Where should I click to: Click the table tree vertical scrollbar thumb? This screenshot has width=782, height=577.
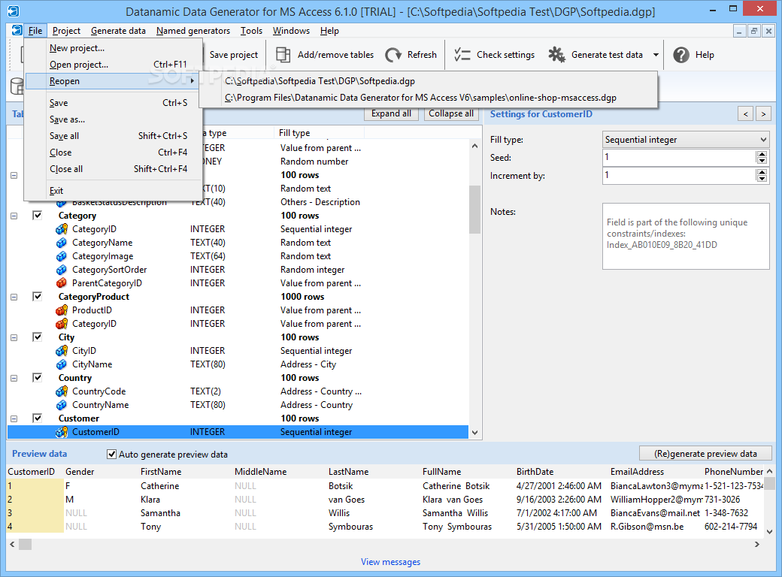[474, 210]
